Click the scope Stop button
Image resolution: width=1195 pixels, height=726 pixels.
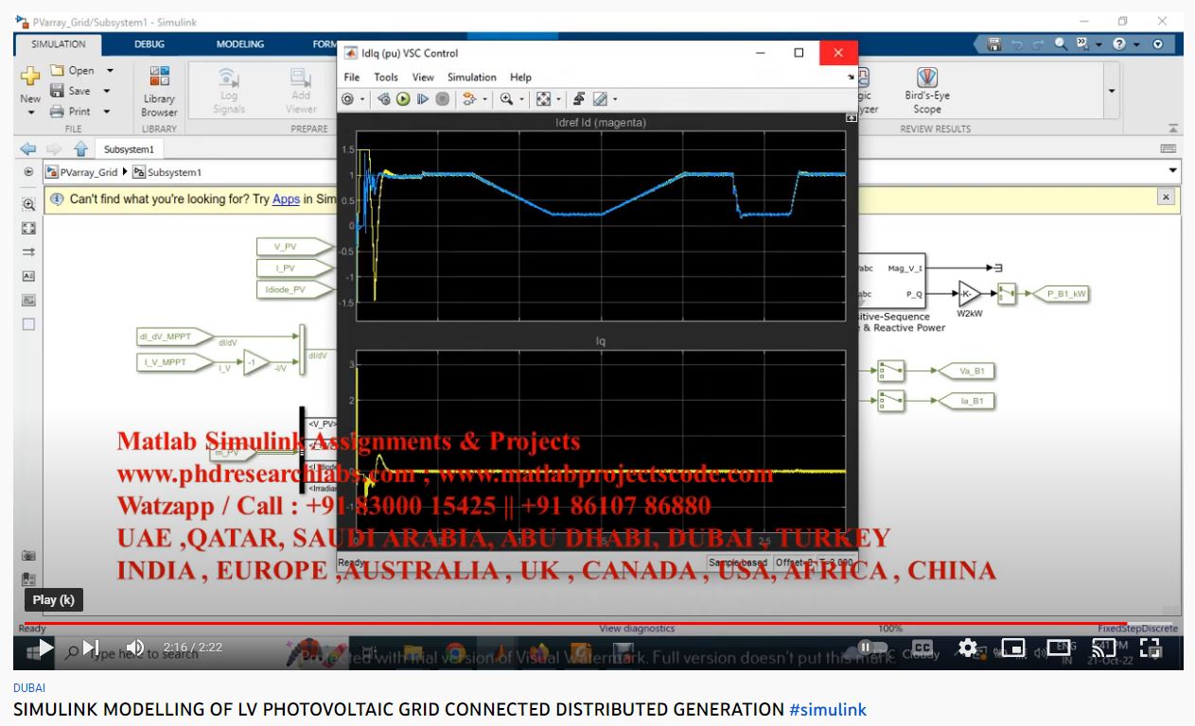click(442, 98)
